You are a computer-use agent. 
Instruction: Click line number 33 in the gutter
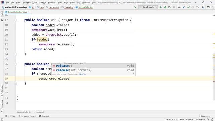[x=6, y=98]
